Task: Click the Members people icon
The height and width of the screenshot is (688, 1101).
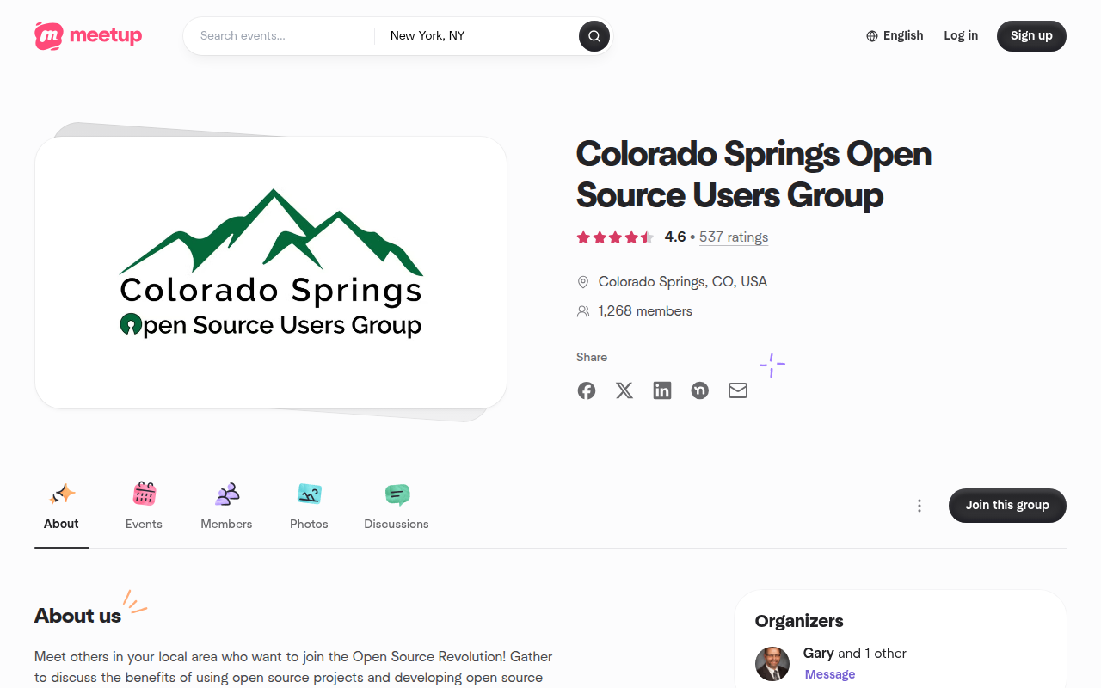Action: (x=227, y=494)
